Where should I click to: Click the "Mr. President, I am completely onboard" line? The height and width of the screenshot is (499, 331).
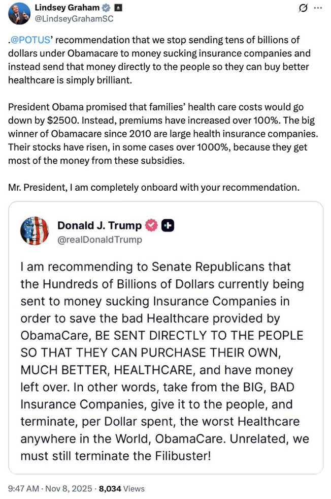coord(153,188)
